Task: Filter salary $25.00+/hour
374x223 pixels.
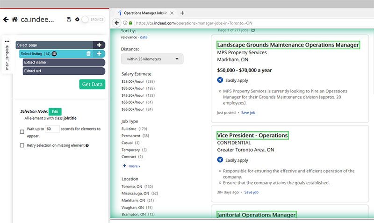Action: click(133, 81)
